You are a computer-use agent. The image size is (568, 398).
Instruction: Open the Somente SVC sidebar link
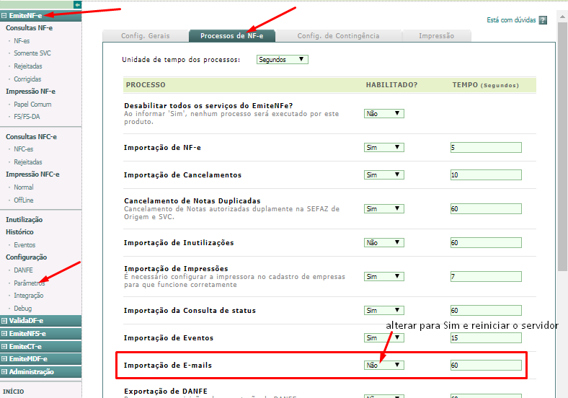click(32, 53)
